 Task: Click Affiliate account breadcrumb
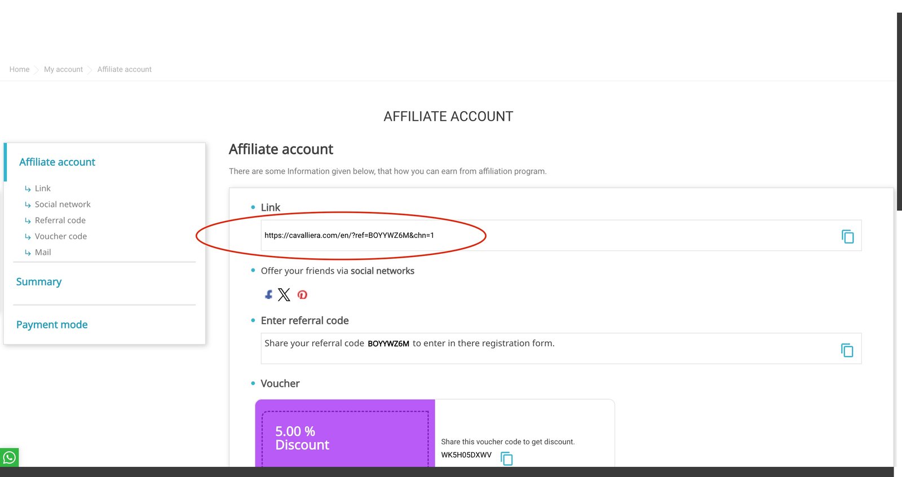coord(124,69)
